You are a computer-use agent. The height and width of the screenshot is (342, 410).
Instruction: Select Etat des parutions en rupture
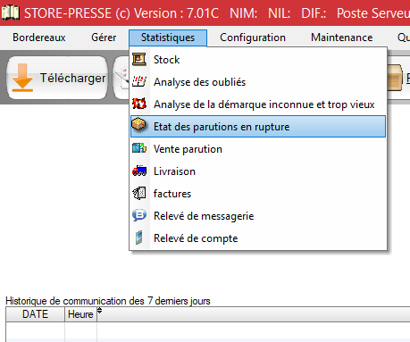pyautogui.click(x=258, y=127)
